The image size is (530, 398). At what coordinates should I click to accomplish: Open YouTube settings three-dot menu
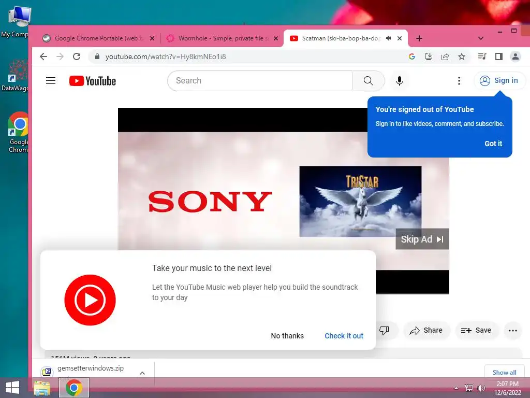[x=459, y=80]
